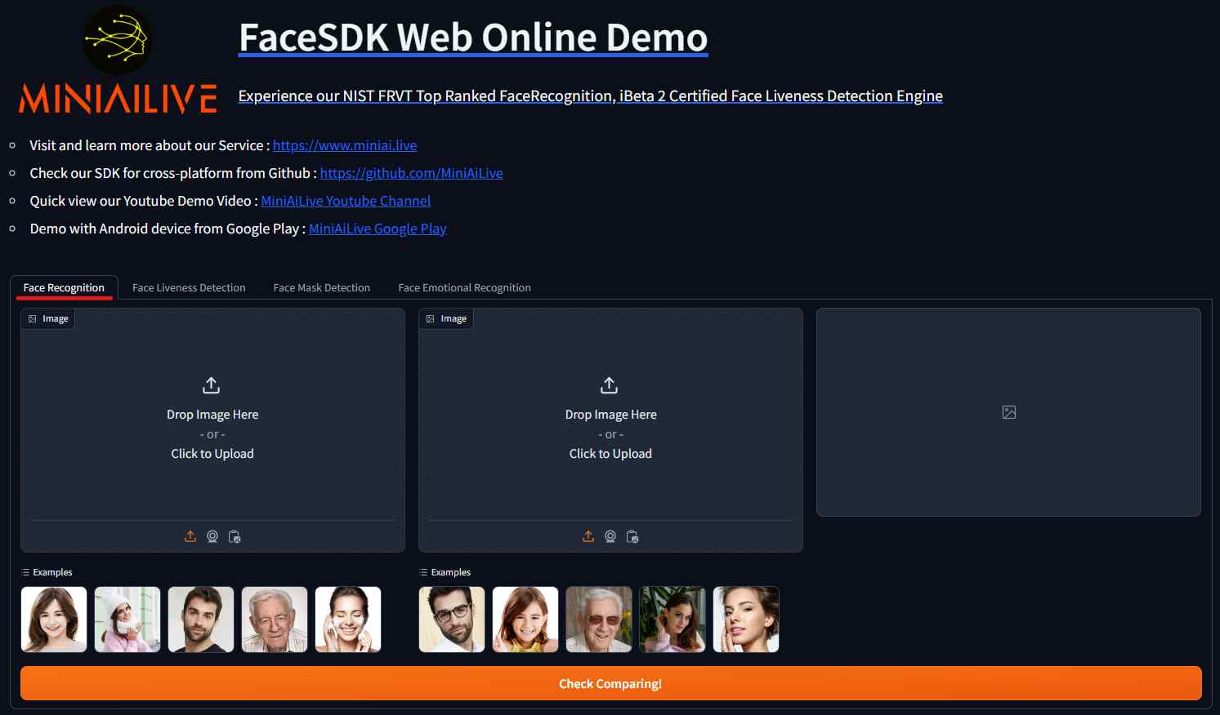Select the woman with face mask cream example
1220x715 pixels.
click(x=348, y=620)
